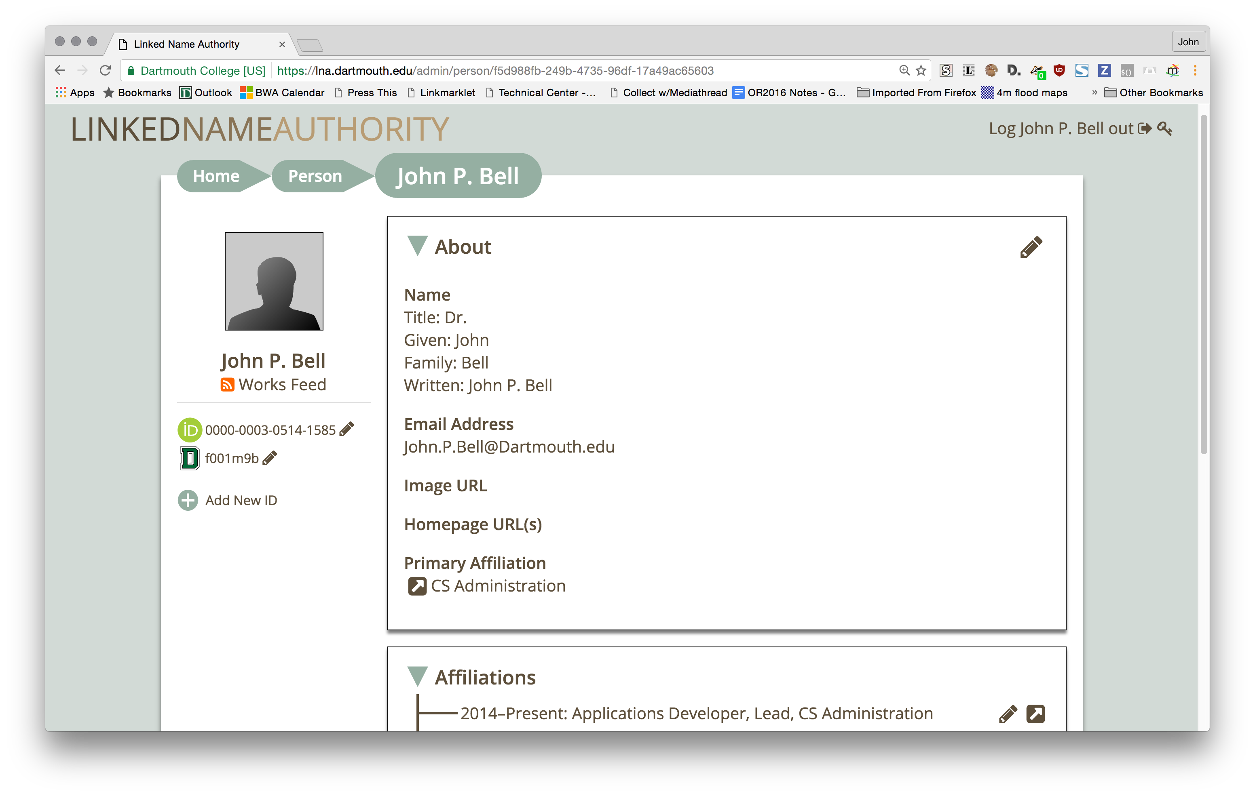Open the uBlock Origin extension
The width and height of the screenshot is (1255, 796).
1059,70
